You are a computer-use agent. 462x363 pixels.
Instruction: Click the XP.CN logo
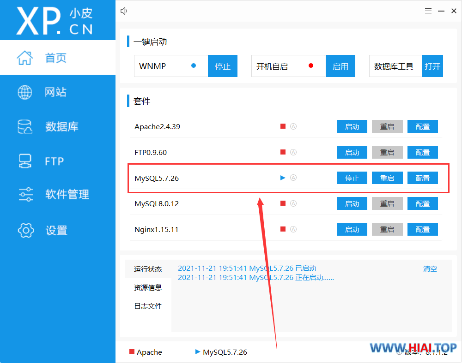pyautogui.click(x=55, y=21)
